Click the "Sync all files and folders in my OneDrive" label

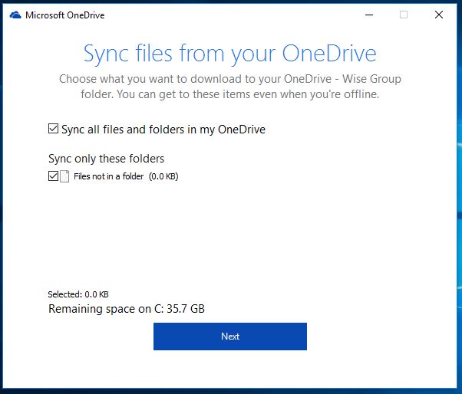point(163,130)
